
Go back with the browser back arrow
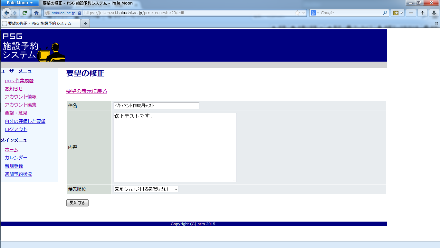7,13
